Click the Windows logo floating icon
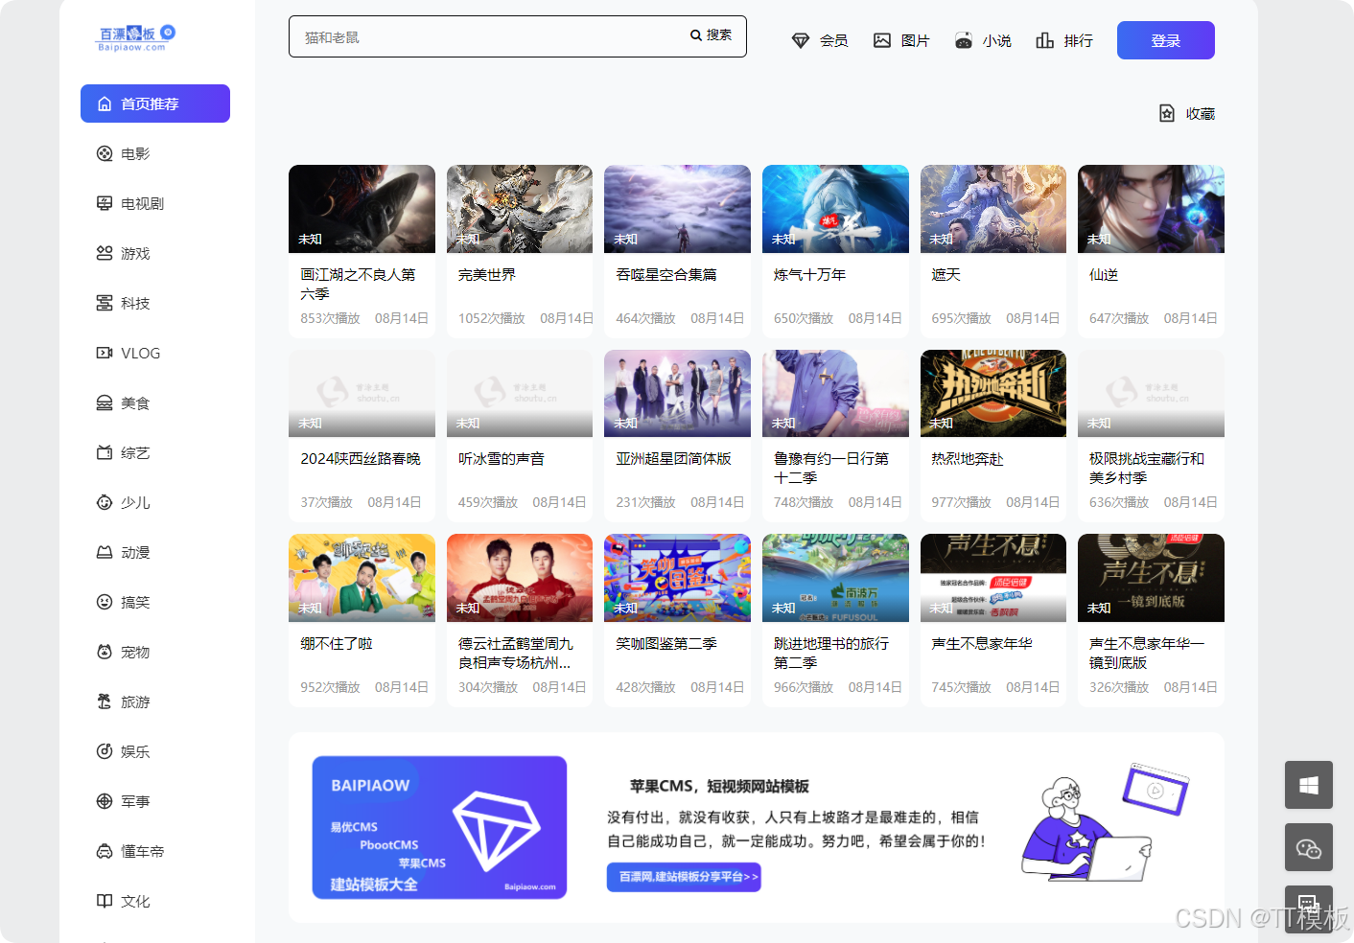Screen dimensions: 1354x943 click(x=1308, y=785)
